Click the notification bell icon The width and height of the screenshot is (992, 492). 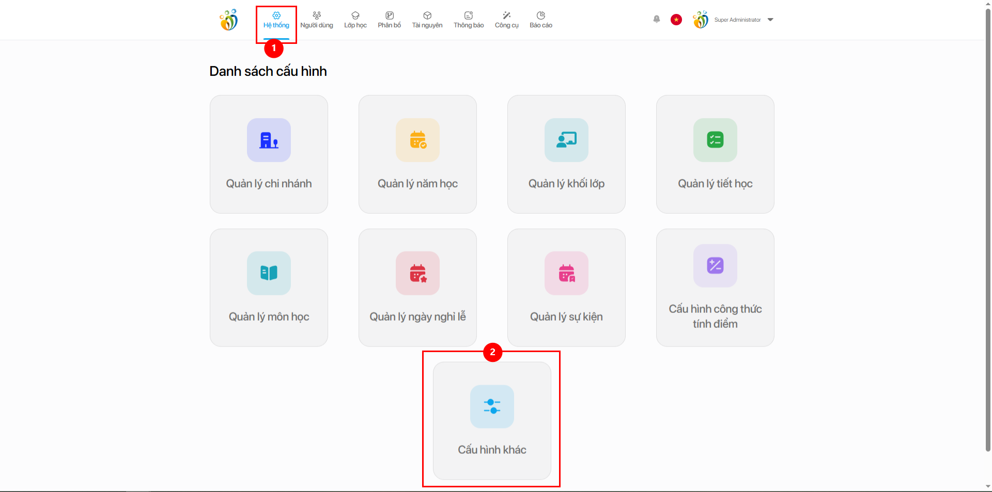[x=656, y=20]
